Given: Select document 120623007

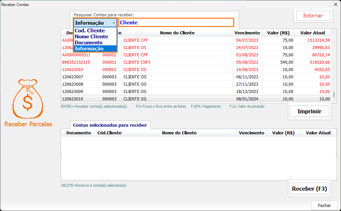Looking at the screenshot, I should 73,77.
